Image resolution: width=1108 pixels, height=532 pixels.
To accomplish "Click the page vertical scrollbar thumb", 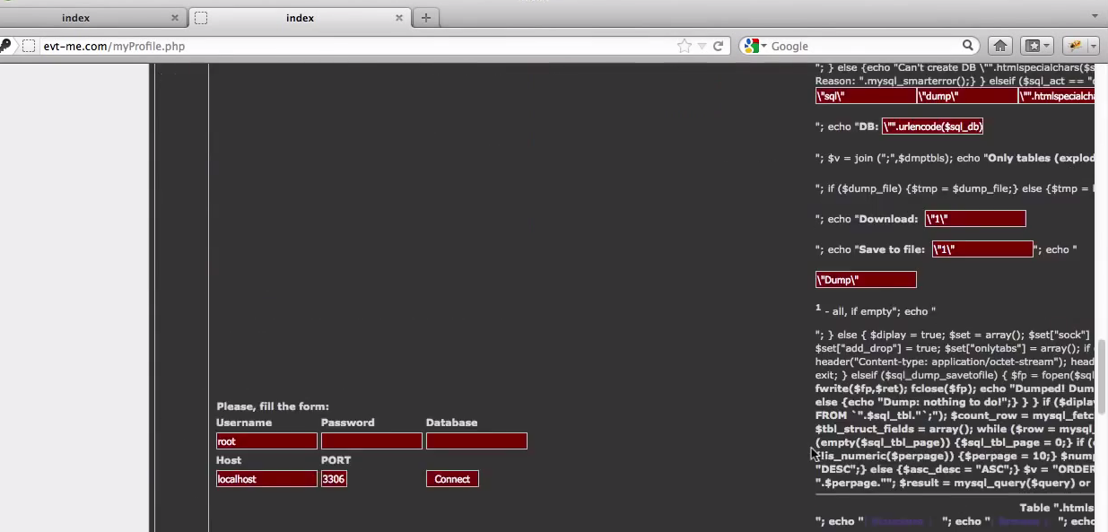I will point(1101,375).
